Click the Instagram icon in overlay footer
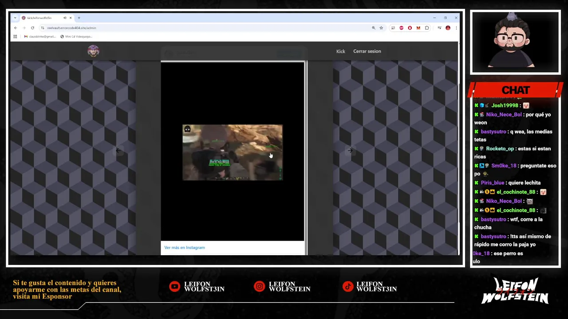This screenshot has height=319, width=568. [x=259, y=287]
